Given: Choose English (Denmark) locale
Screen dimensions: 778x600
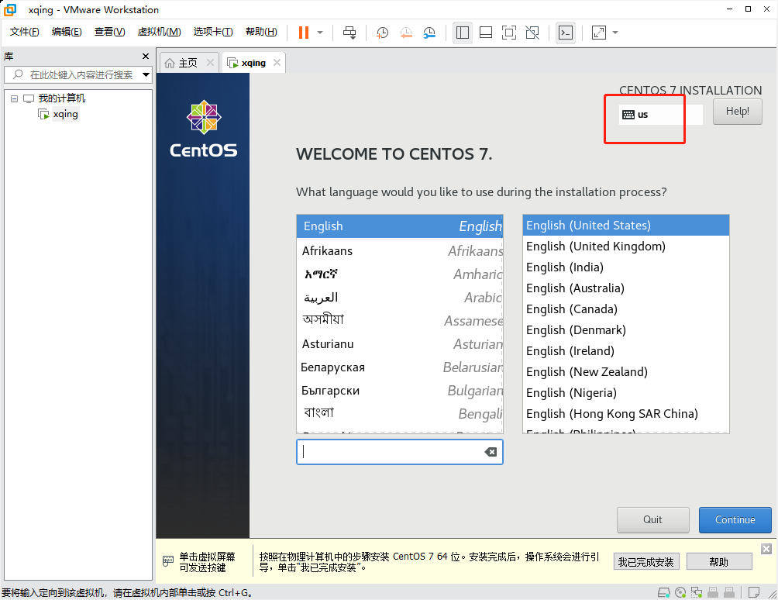Looking at the screenshot, I should 625,330.
